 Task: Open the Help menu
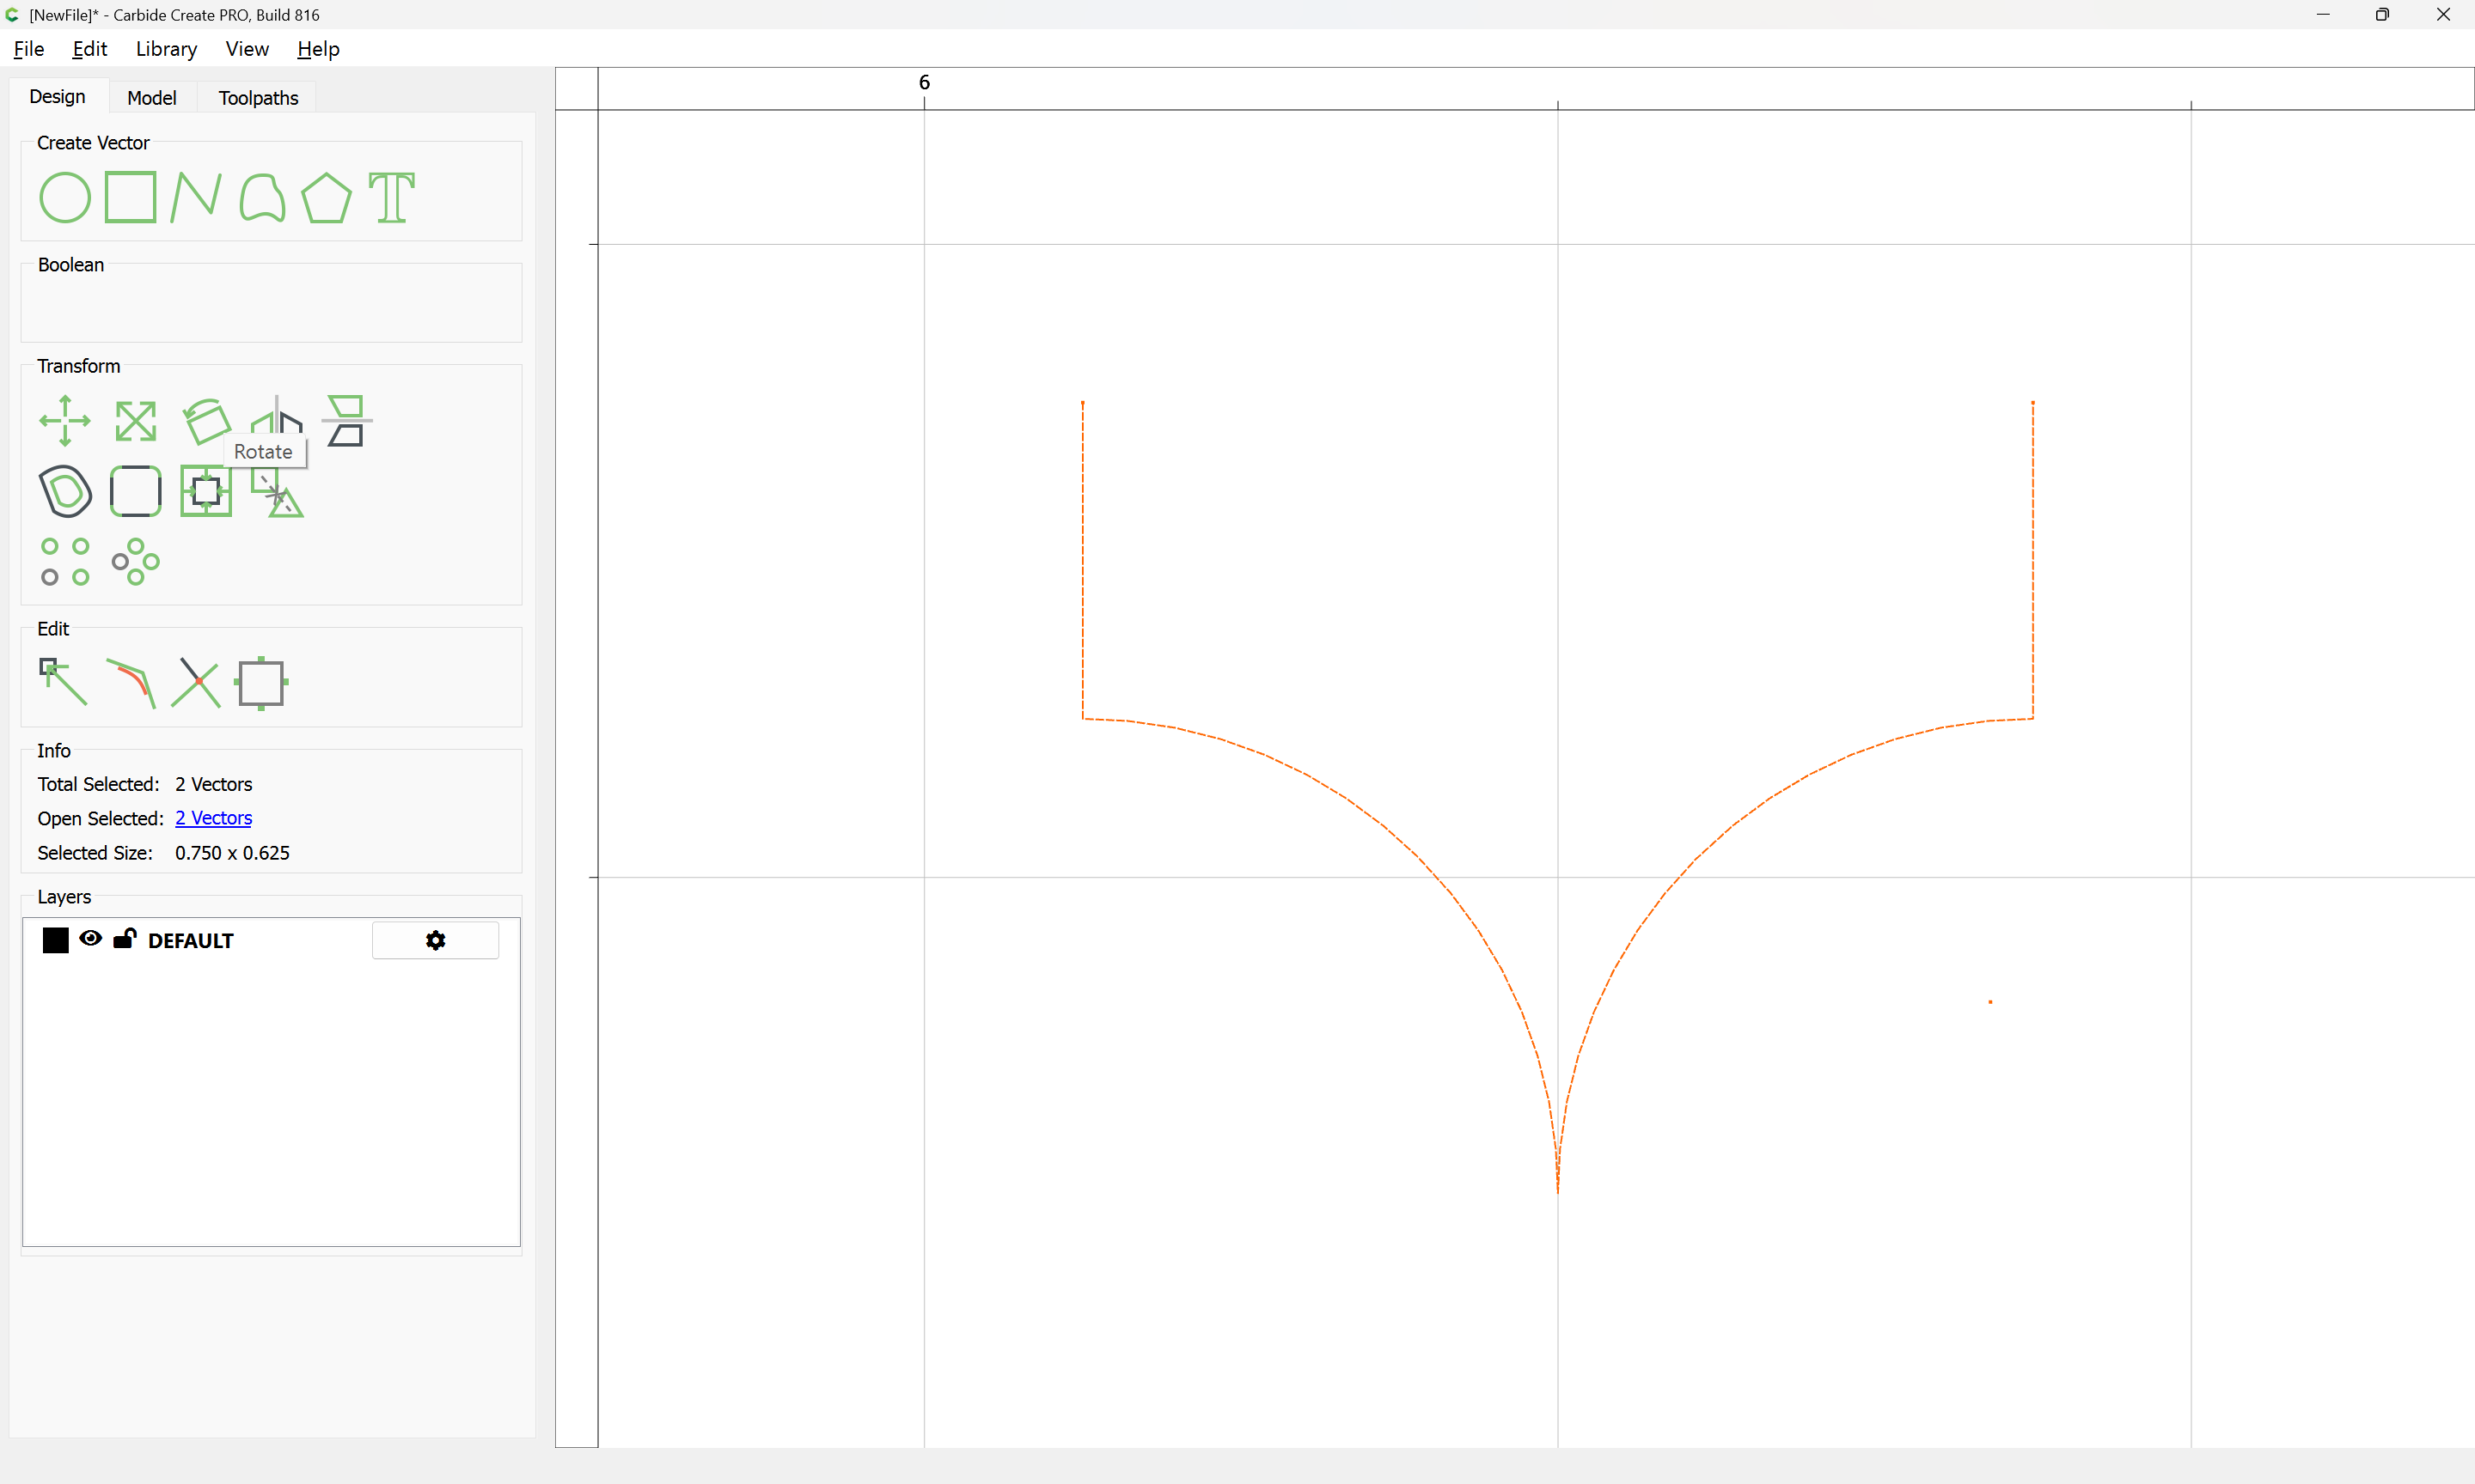point(318,48)
